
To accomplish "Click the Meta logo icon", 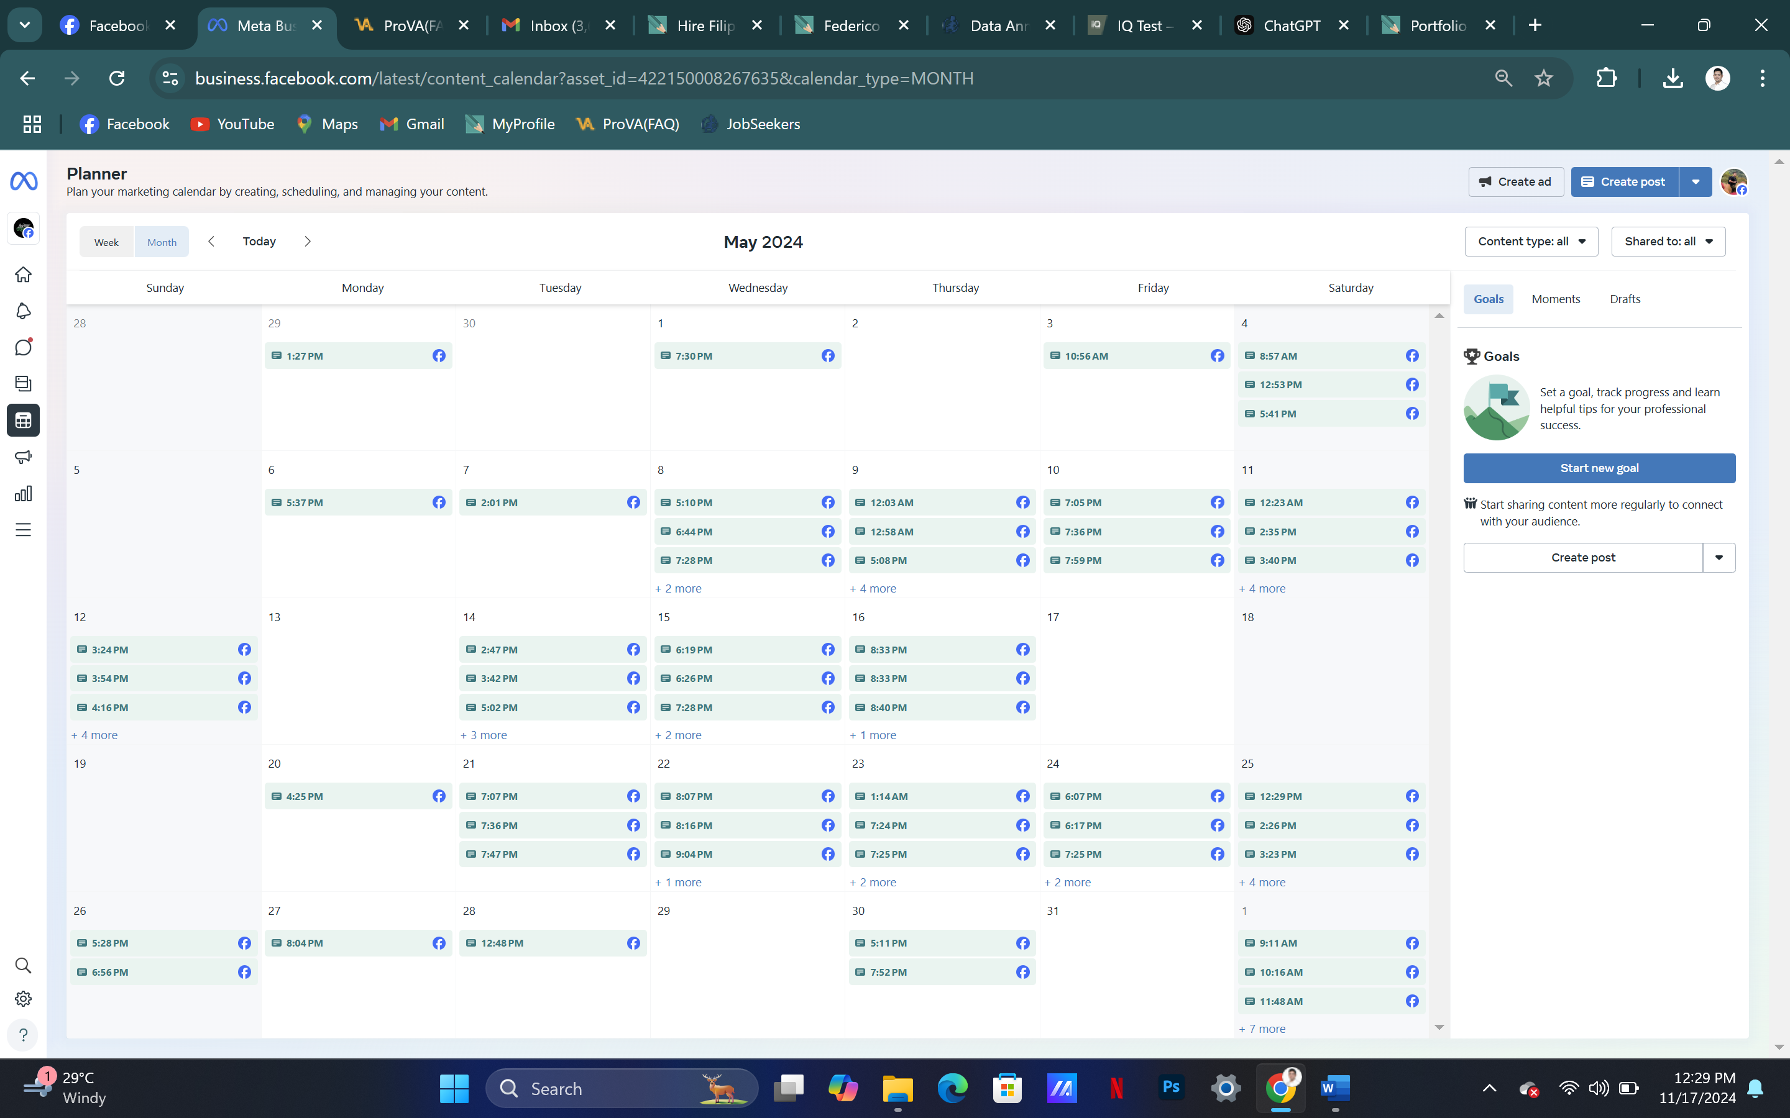I will pyautogui.click(x=24, y=180).
